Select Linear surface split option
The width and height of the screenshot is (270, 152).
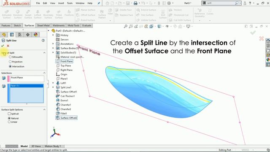point(9,122)
